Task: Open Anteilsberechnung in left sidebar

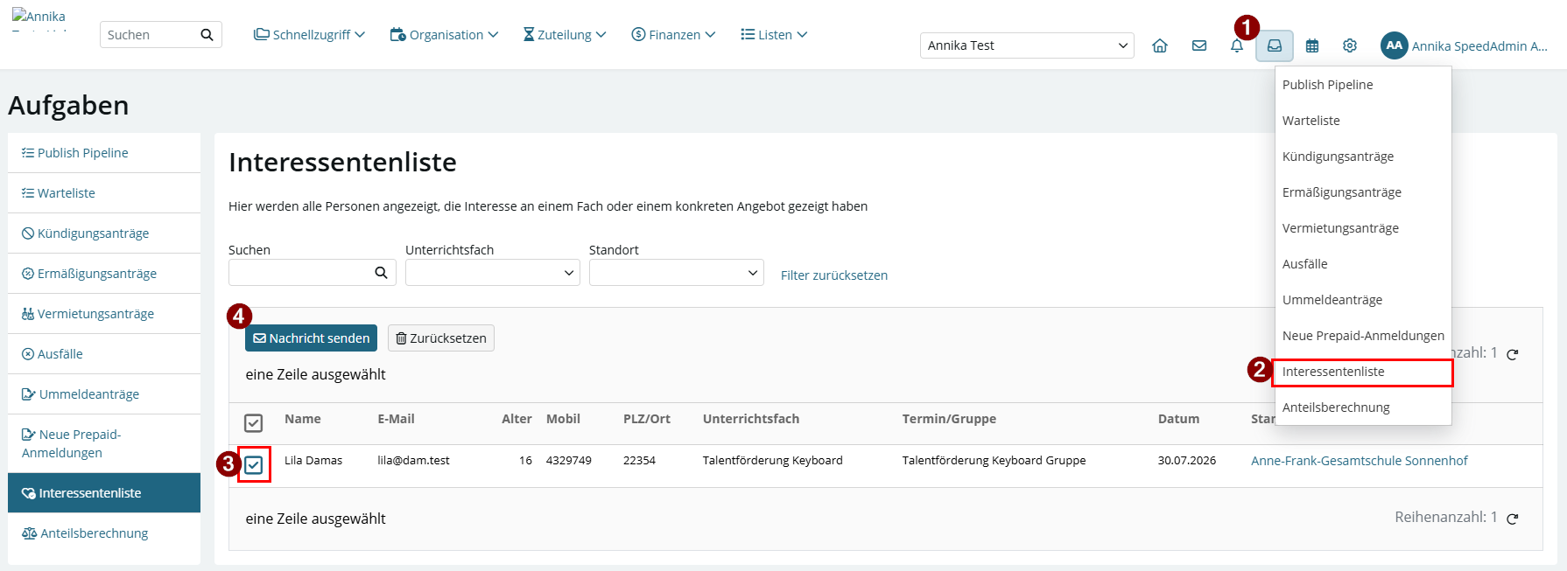Action: [x=104, y=533]
